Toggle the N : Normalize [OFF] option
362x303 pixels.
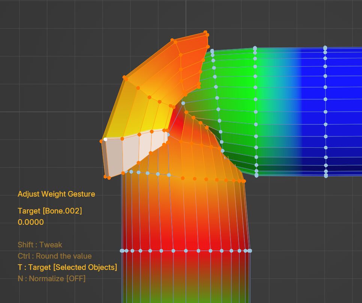51,279
